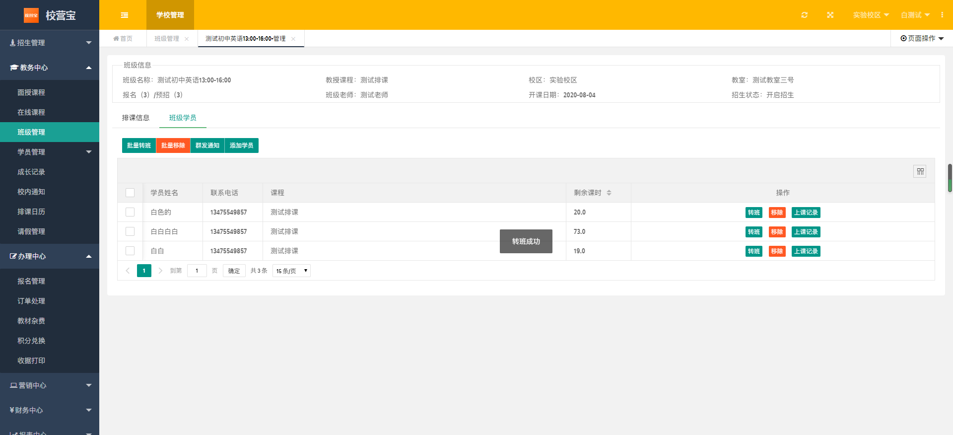Check the box for student 白白白白
This screenshot has height=435, width=953.
click(130, 231)
